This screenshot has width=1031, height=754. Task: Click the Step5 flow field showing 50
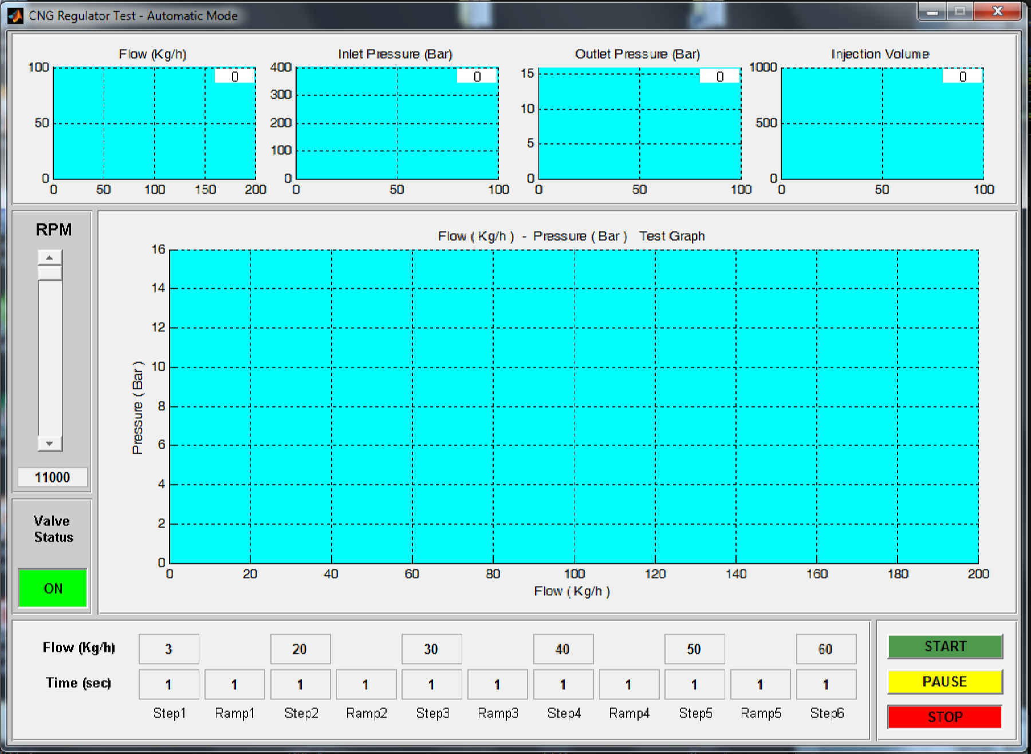[x=694, y=649]
